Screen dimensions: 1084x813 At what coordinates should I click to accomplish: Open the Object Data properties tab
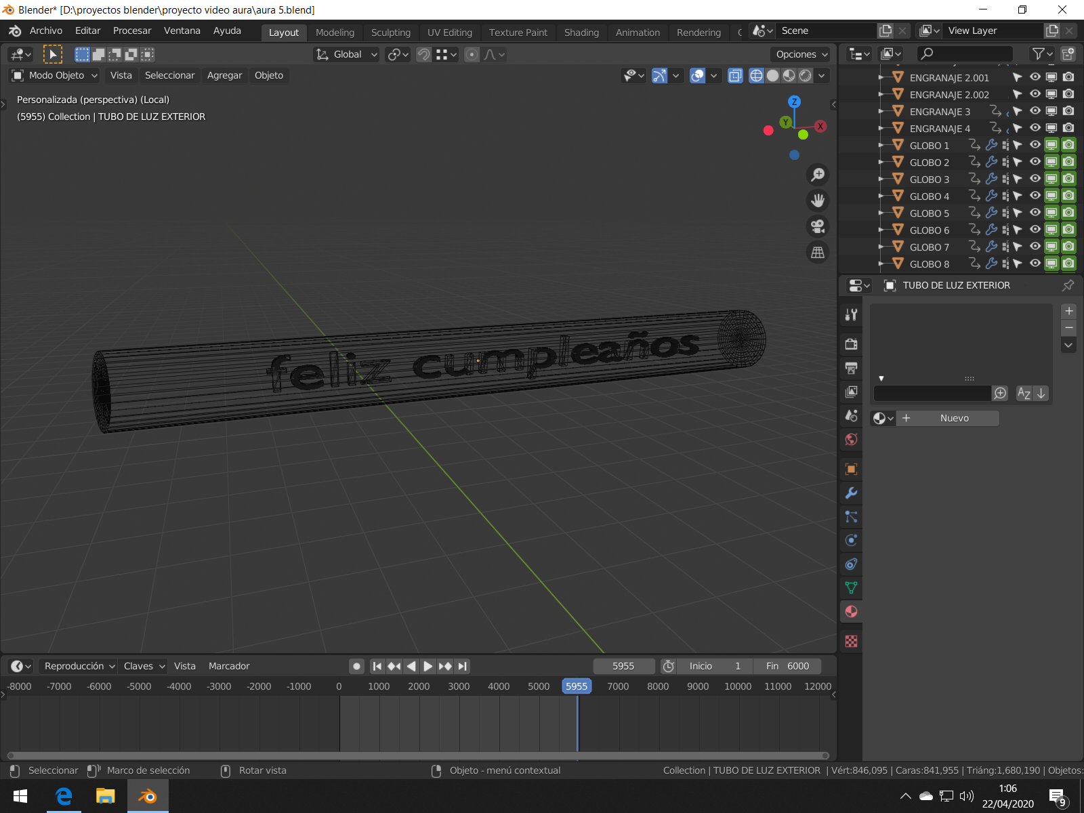[852, 587]
